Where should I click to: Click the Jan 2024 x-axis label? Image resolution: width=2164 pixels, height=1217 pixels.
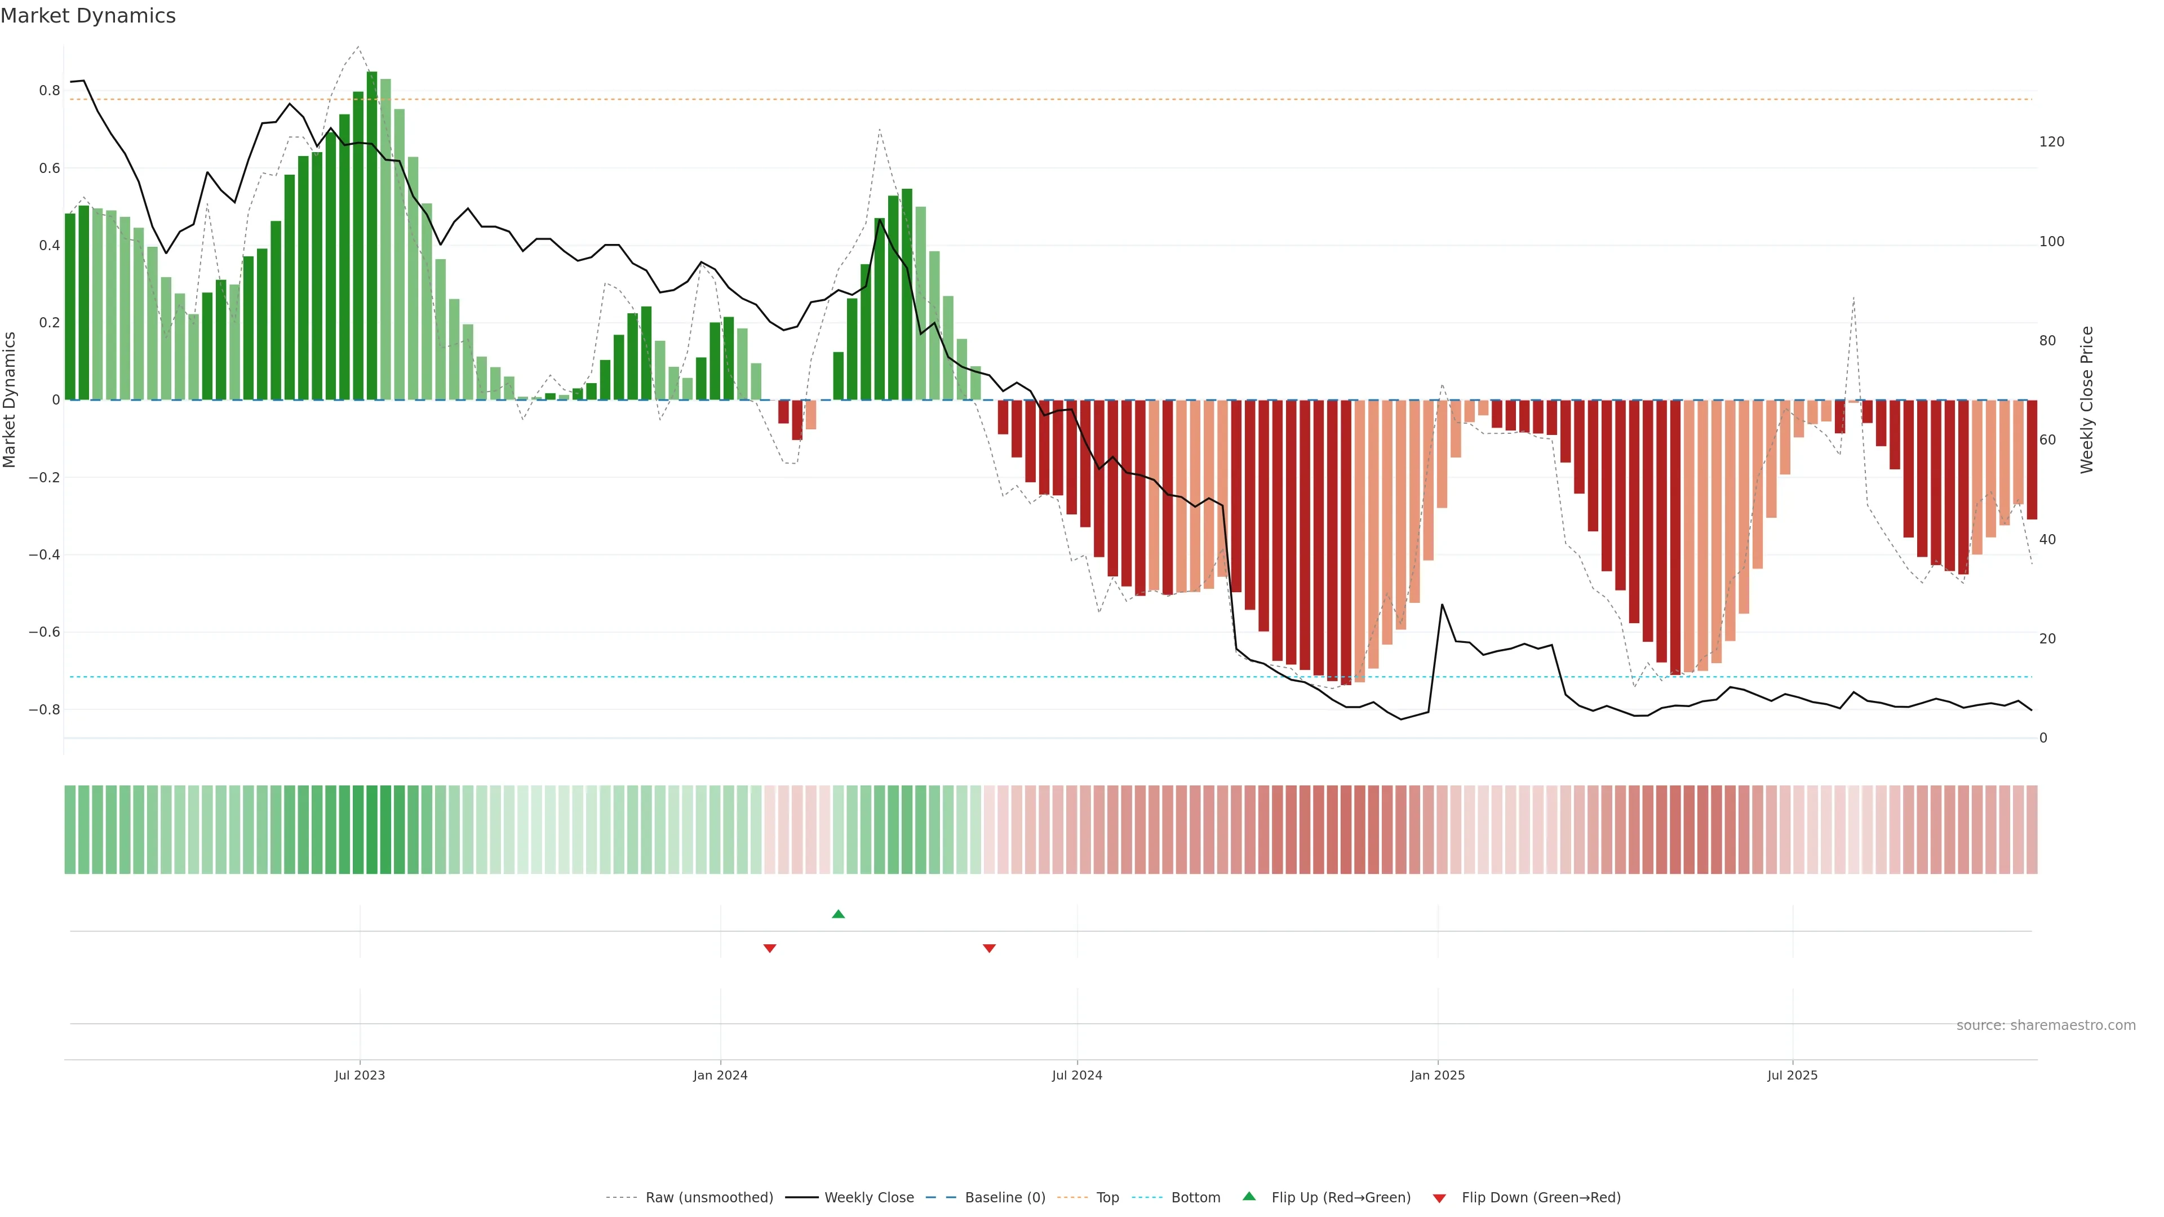click(720, 1075)
